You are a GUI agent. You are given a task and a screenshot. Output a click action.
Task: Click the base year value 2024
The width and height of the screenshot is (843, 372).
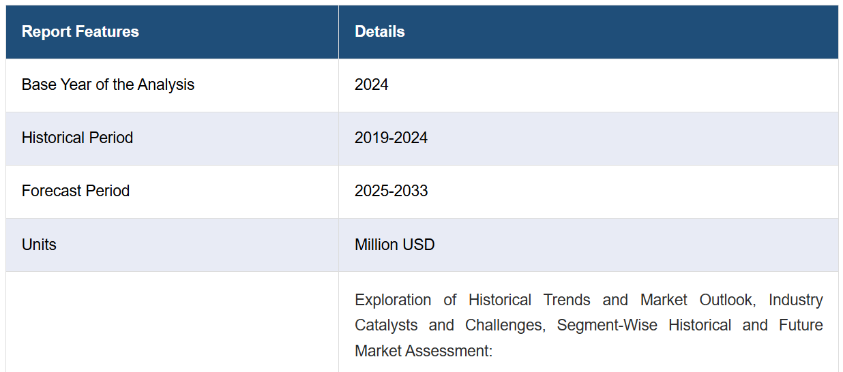(371, 84)
